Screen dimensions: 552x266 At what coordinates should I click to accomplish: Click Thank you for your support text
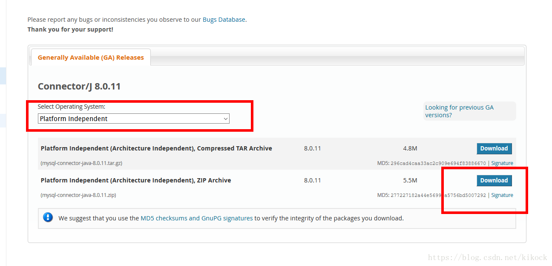(x=70, y=29)
